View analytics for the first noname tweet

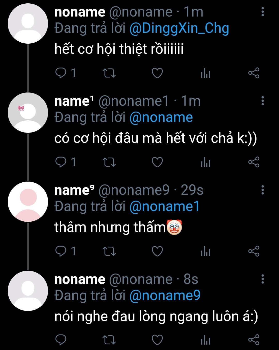click(x=206, y=74)
